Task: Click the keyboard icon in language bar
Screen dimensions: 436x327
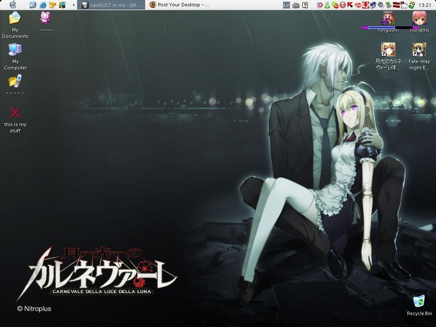Action: coord(296,5)
